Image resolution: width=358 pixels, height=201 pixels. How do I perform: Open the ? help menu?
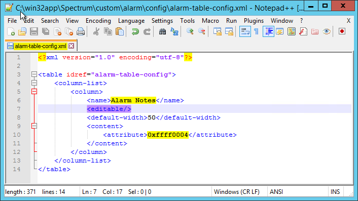click(301, 21)
